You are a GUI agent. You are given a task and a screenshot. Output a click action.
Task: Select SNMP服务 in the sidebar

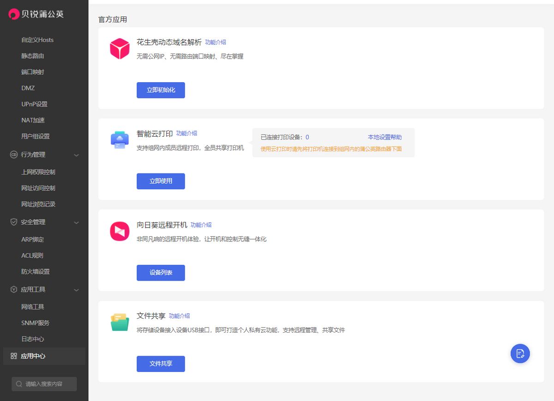35,323
